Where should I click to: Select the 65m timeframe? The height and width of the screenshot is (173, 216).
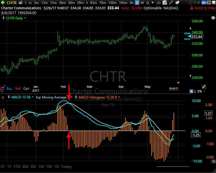click(x=93, y=3)
